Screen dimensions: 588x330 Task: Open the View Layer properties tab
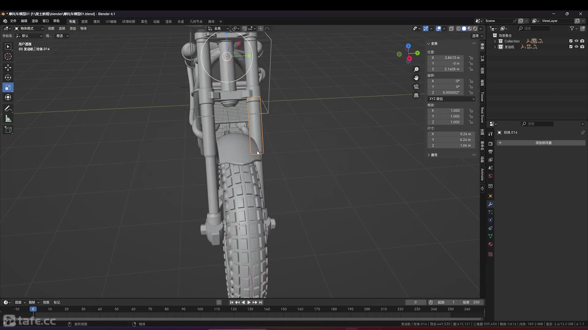(490, 160)
